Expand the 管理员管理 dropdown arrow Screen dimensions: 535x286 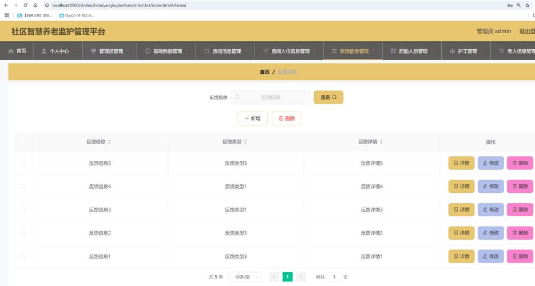128,51
